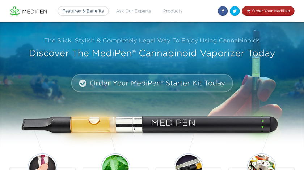Click the MEDIPEN label on pen body
Image resolution: width=304 pixels, height=170 pixels.
tap(173, 123)
